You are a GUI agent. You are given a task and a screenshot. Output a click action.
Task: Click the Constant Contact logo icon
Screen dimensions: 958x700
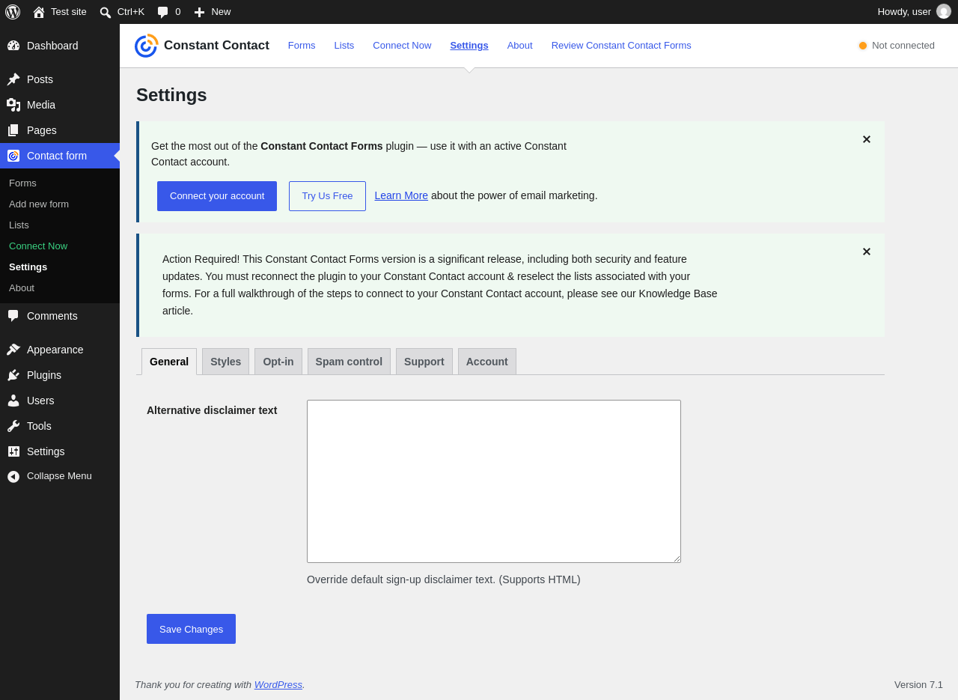(x=146, y=46)
